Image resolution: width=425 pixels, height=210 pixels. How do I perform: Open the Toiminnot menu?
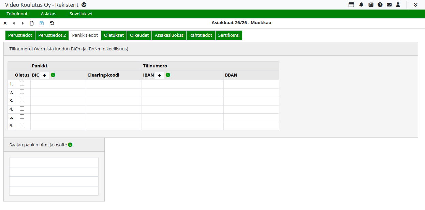point(17,14)
